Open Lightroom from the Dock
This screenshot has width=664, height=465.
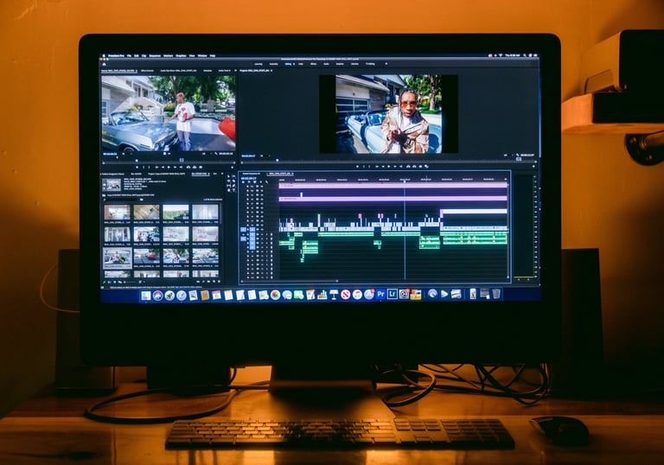coord(393,294)
